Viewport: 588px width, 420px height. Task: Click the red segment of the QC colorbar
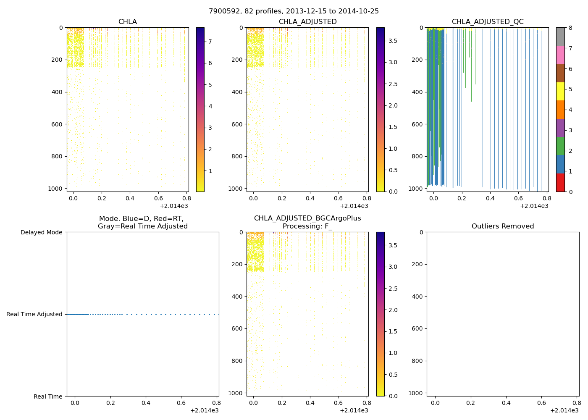[560, 183]
